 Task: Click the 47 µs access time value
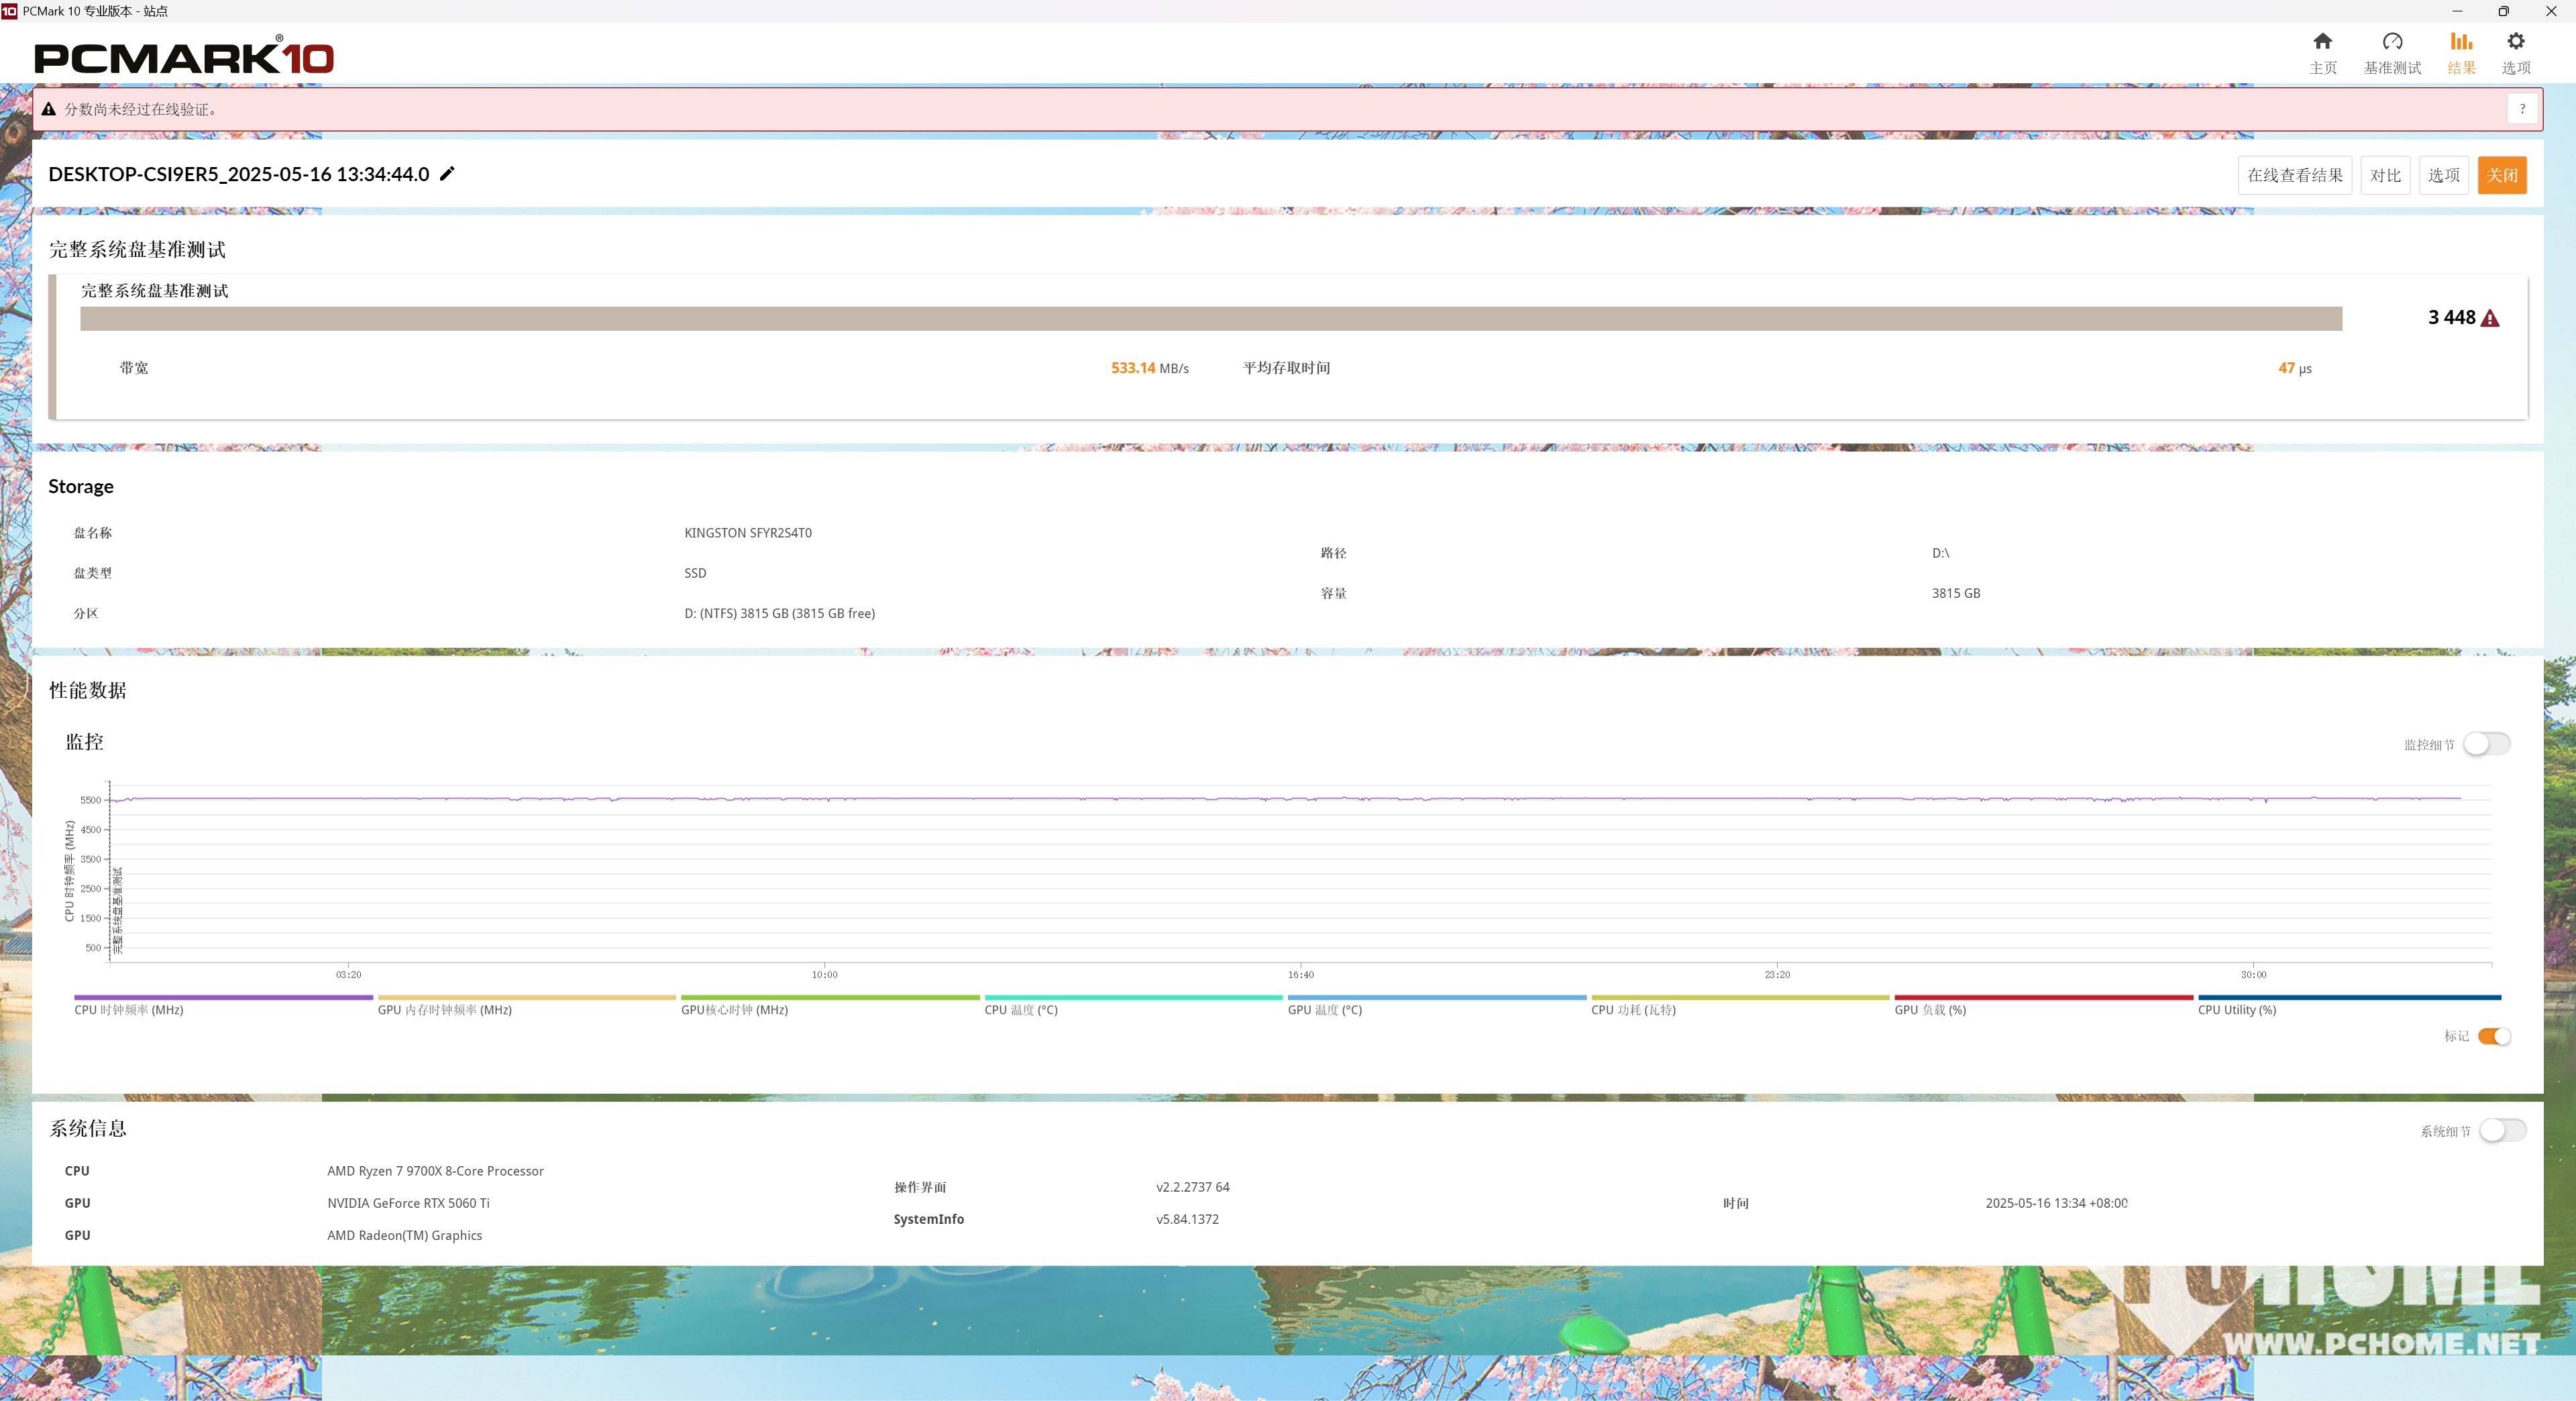(2295, 368)
